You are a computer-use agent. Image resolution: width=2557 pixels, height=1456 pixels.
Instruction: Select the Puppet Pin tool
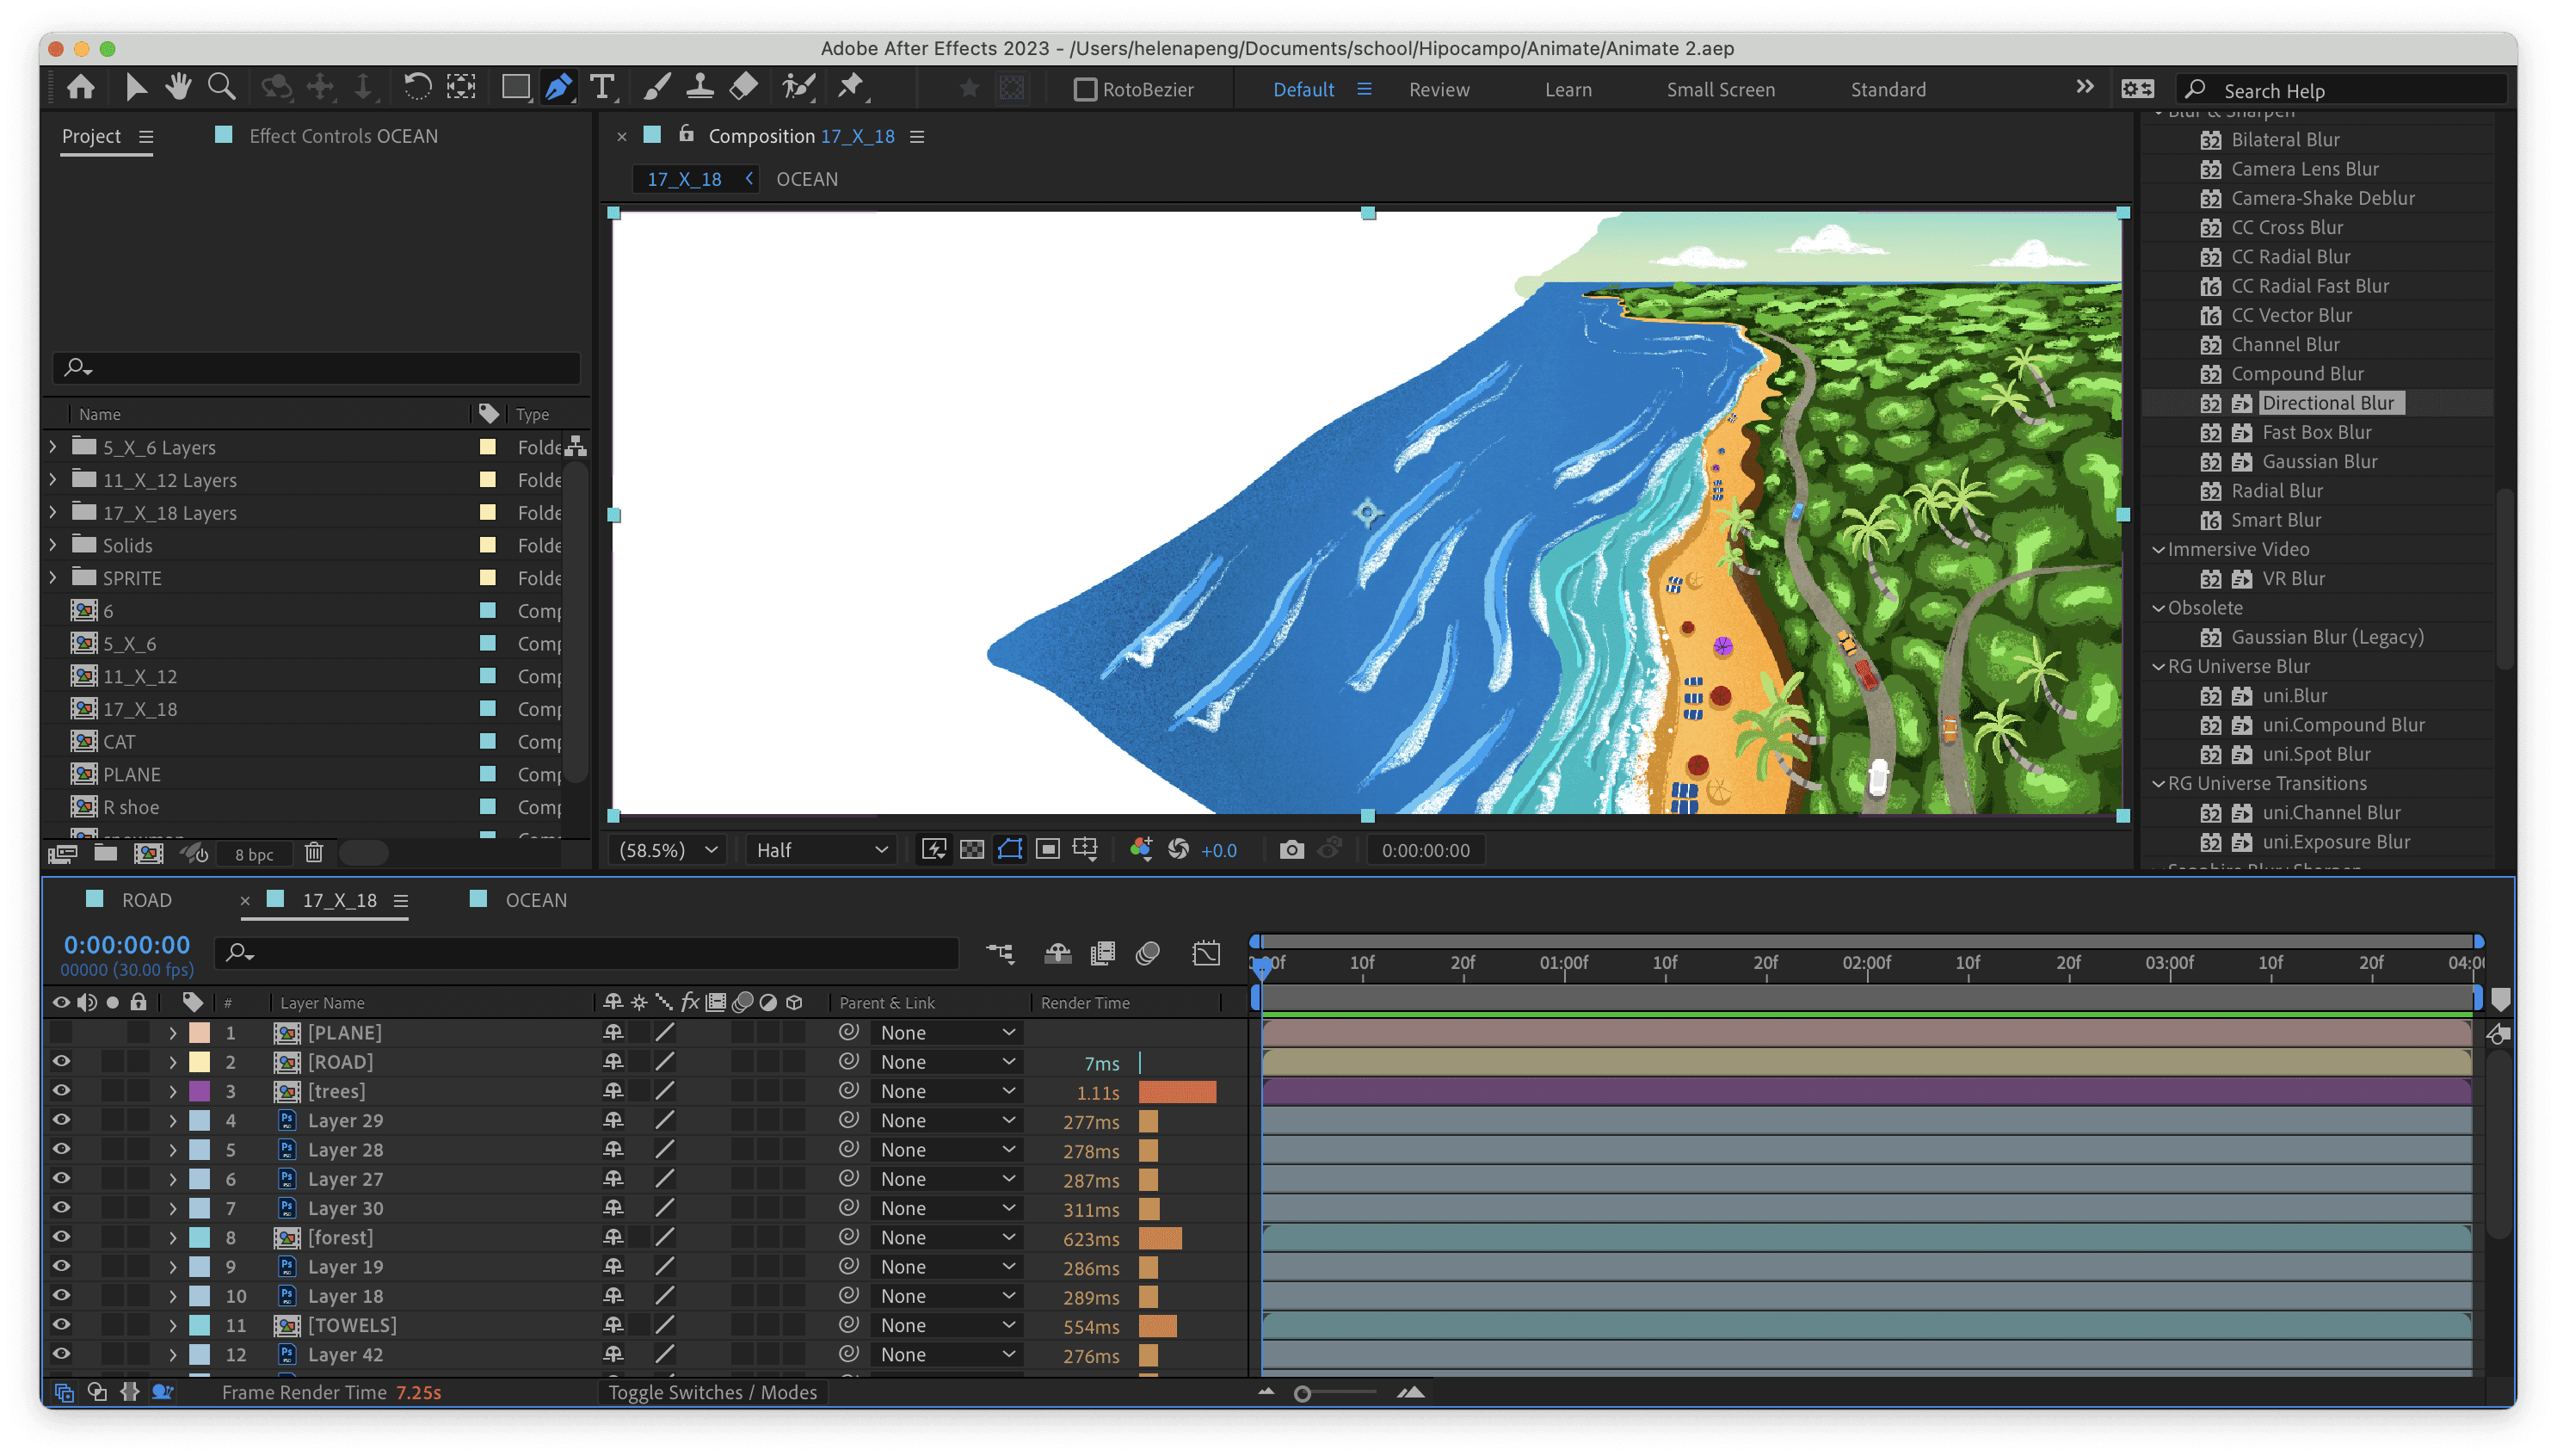(851, 88)
